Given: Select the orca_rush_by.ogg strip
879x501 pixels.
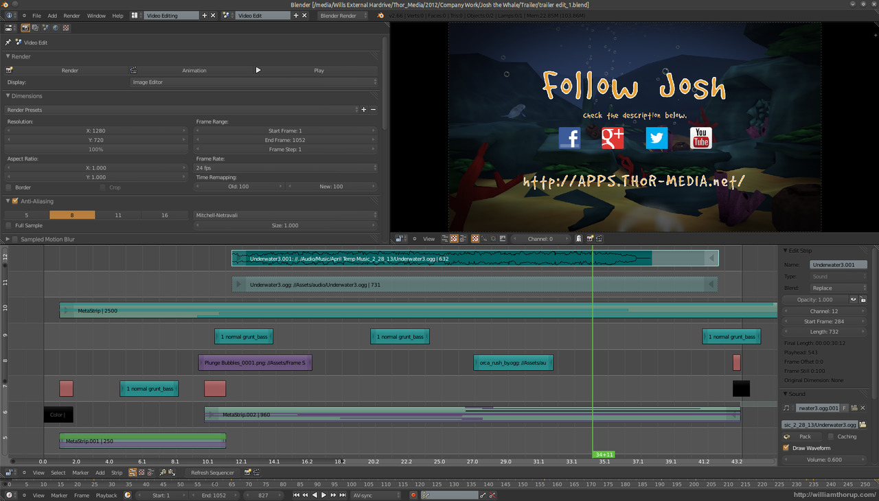Looking at the screenshot, I should (x=513, y=362).
